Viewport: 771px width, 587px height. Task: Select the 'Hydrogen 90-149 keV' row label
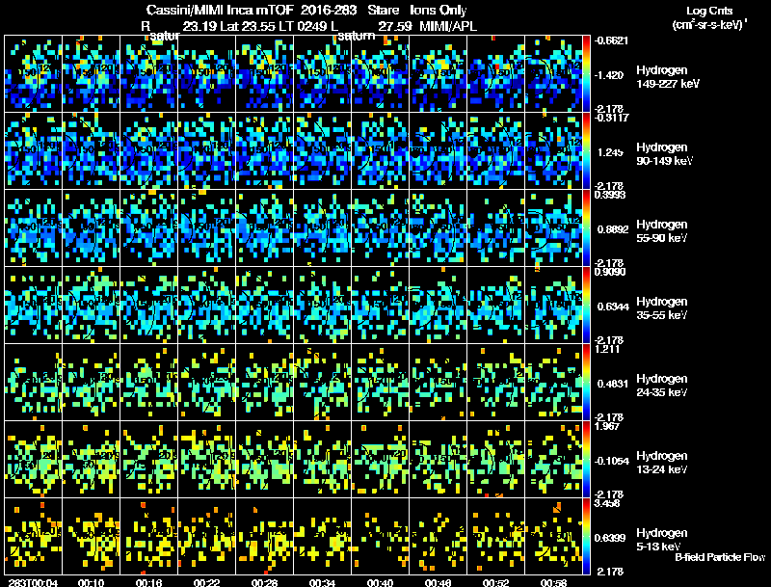[664, 154]
